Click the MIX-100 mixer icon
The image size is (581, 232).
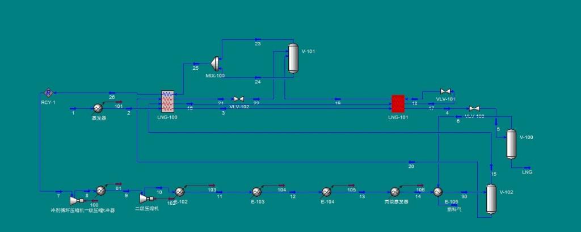pyautogui.click(x=215, y=64)
